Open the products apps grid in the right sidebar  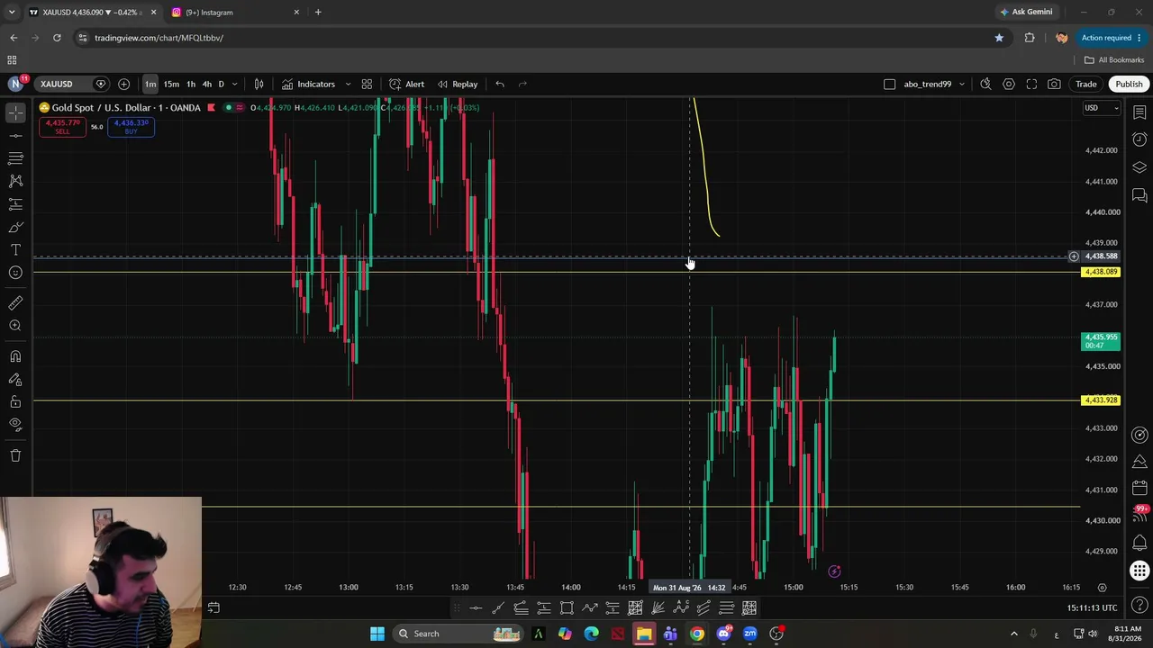point(1139,571)
